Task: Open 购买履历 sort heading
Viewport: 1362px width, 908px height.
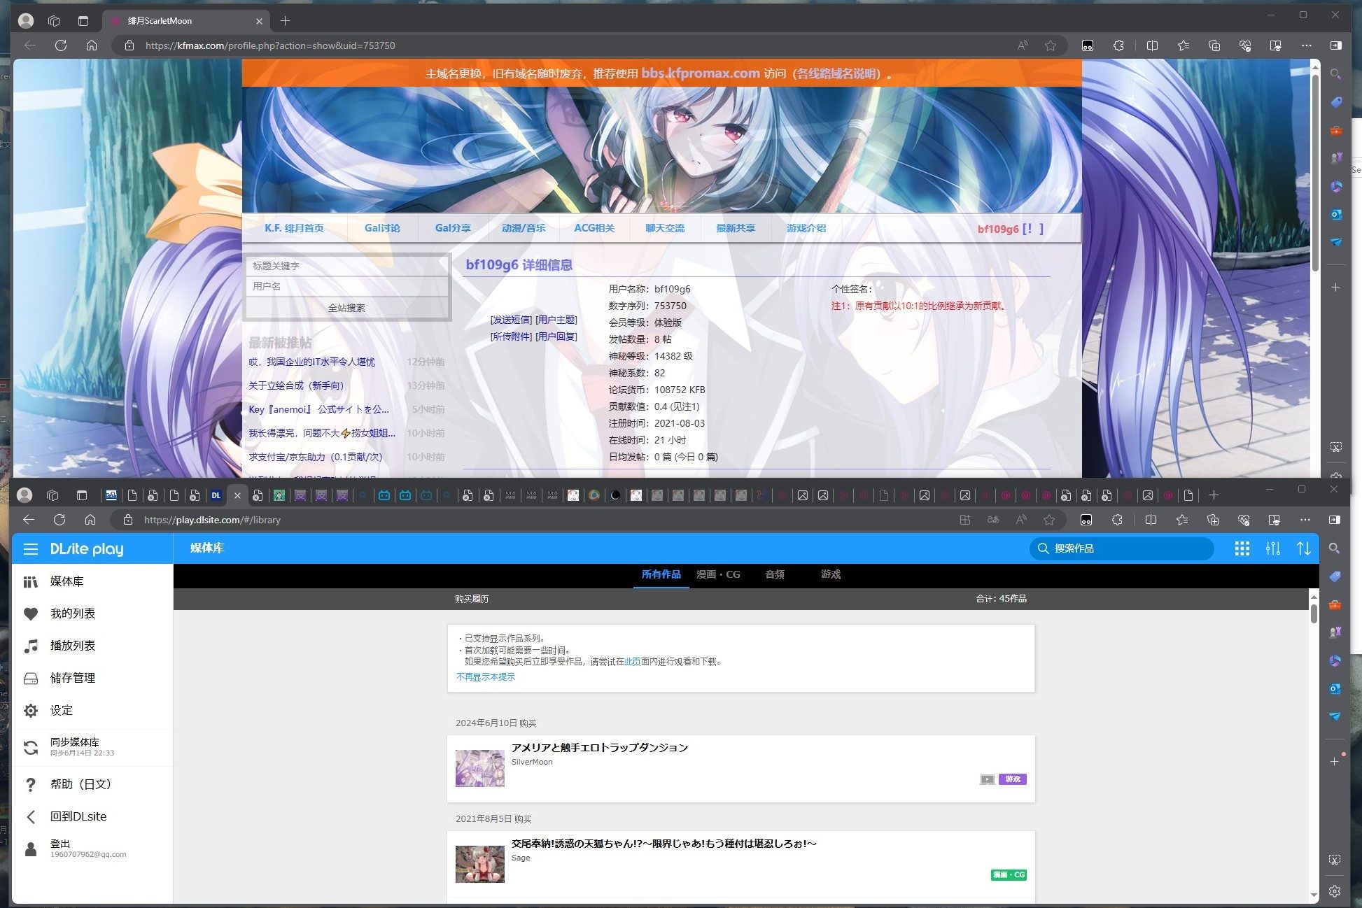Action: point(472,599)
